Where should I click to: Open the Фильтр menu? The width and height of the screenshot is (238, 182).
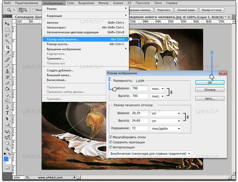coord(104,3)
